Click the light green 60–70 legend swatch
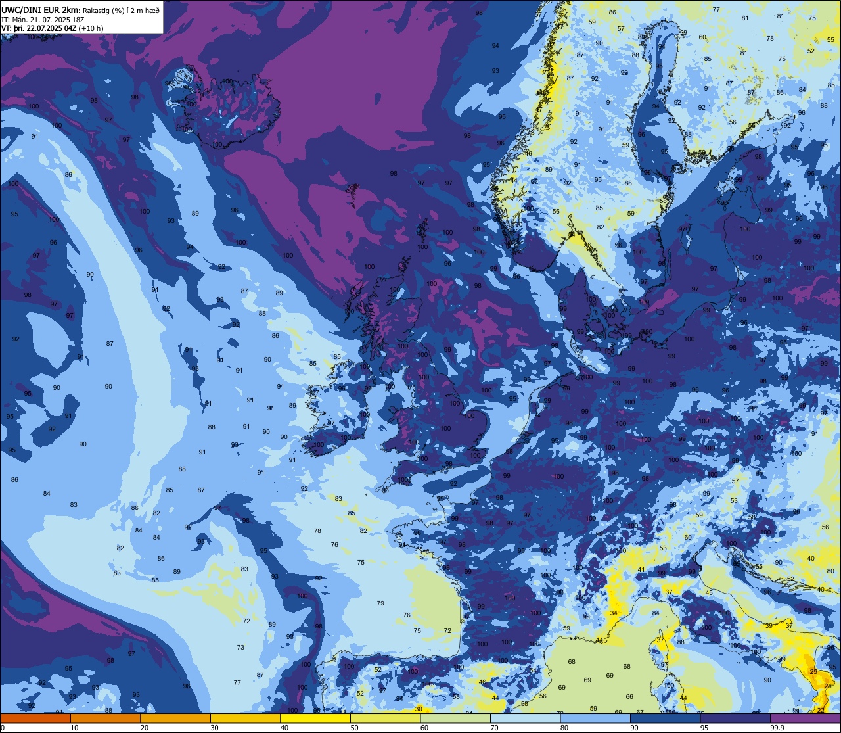 [455, 718]
